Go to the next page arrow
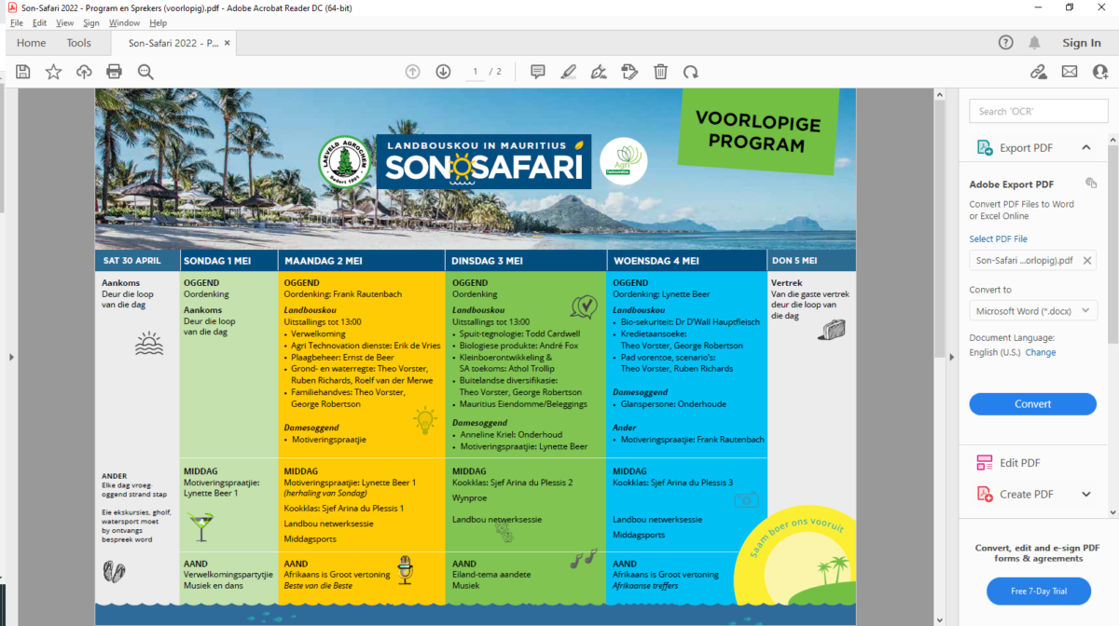 pos(443,72)
